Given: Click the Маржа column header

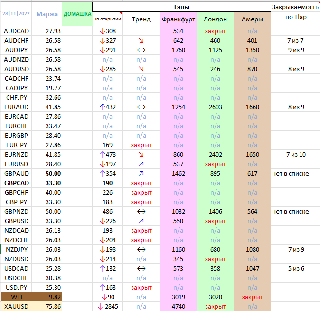Looking at the screenshot, I should 47,14.
